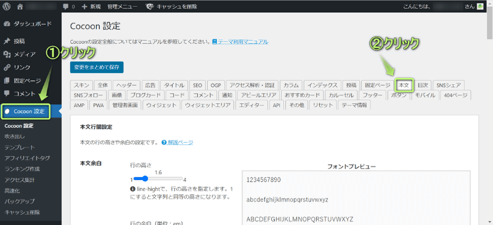Switch to SNSフォロー tab
The width and height of the screenshot is (493, 225).
point(88,95)
